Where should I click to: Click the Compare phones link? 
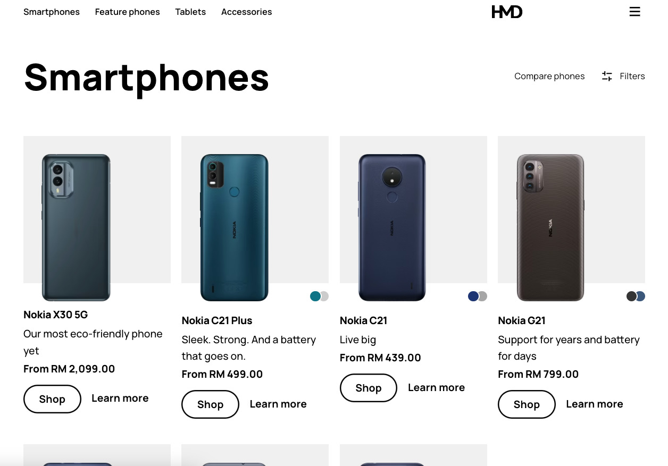[549, 76]
